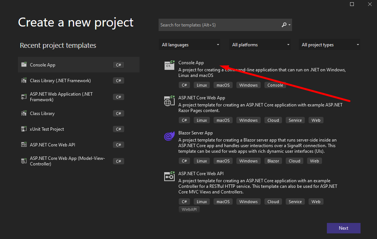Maximize the Create a new project window
The image size is (377, 239).
click(x=352, y=4)
